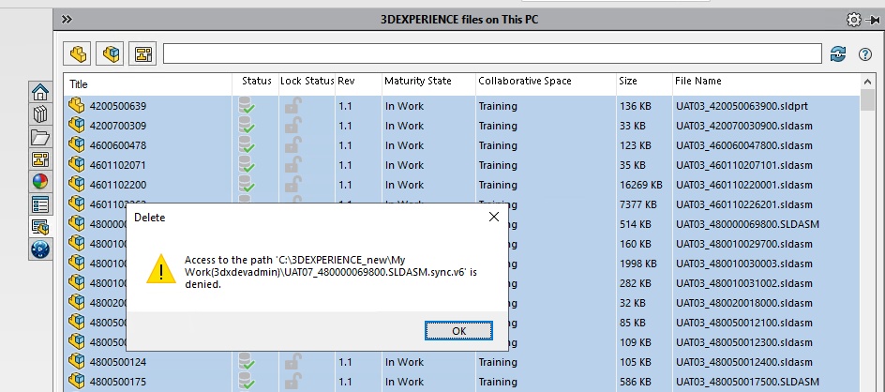Click size cell 7377 KB
The height and width of the screenshot is (392, 885).
click(637, 204)
